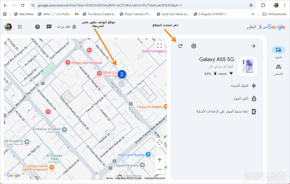Open the All Bookmarks folder
The height and width of the screenshot is (184, 290).
[274, 14]
